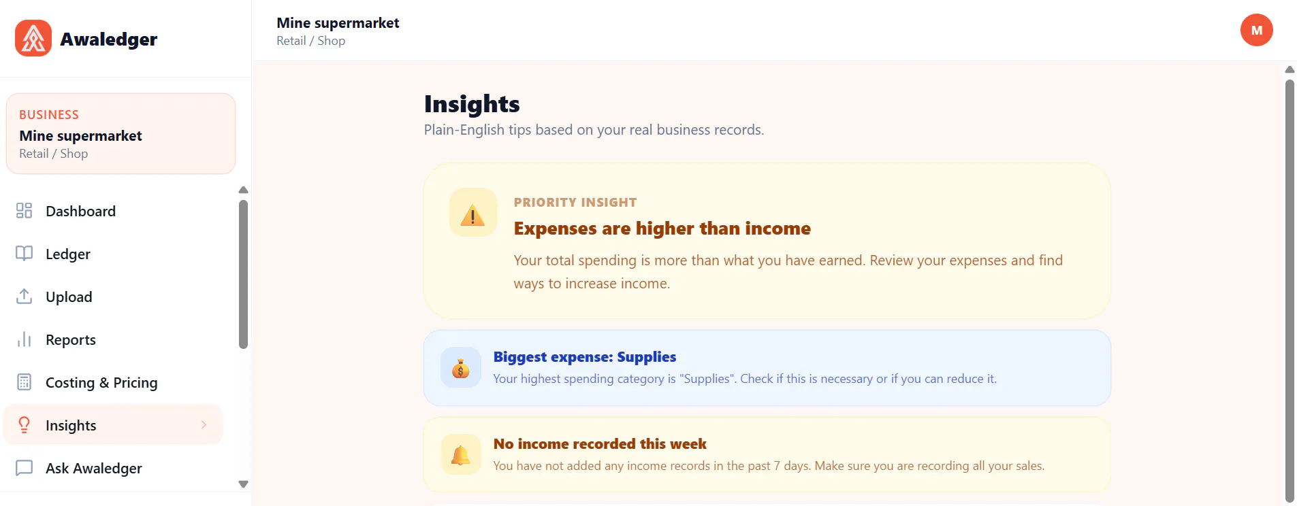
Task: Click the Awaledger logo icon
Action: (33, 38)
